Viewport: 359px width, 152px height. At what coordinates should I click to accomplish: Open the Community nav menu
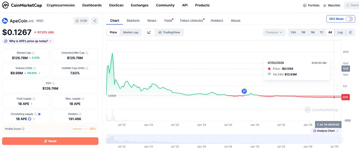(165, 5)
